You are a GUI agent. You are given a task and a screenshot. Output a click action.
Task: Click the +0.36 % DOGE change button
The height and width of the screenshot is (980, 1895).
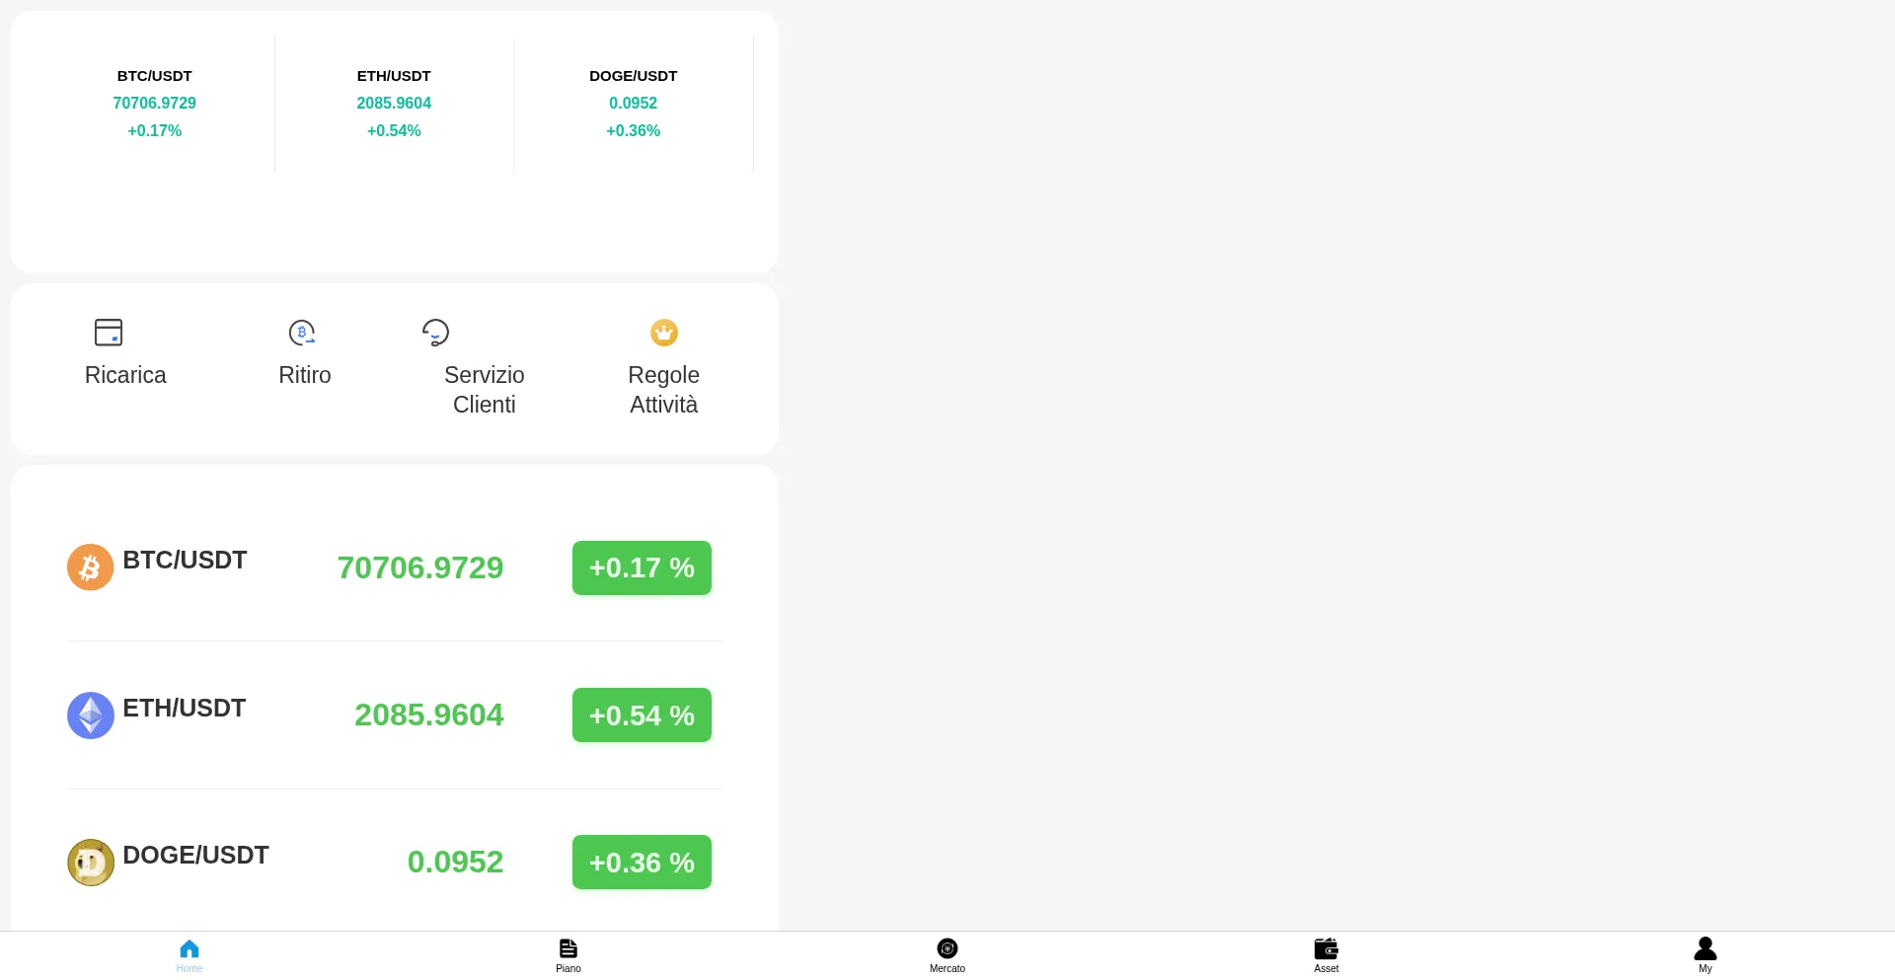tap(642, 863)
